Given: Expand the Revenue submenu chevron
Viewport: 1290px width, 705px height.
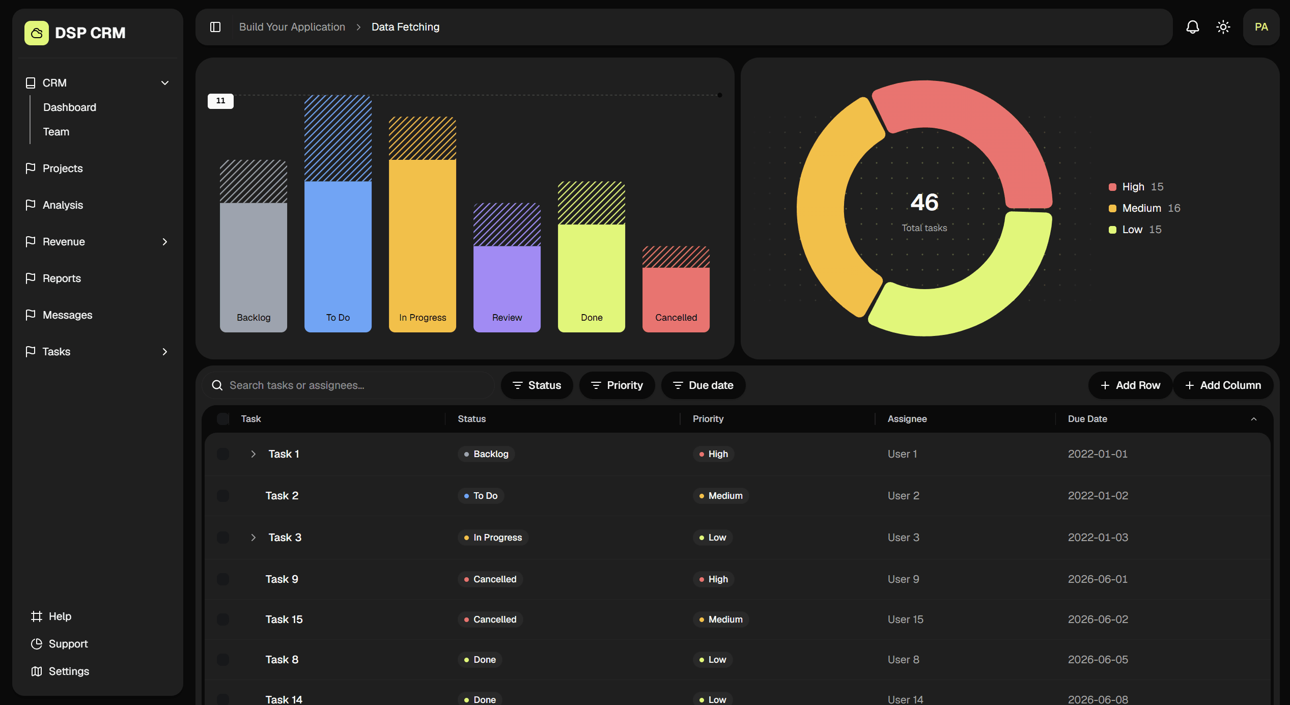Looking at the screenshot, I should click(x=165, y=242).
